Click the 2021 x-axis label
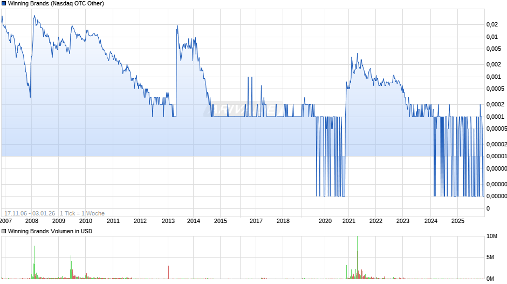This screenshot has width=507, height=284. (x=348, y=221)
